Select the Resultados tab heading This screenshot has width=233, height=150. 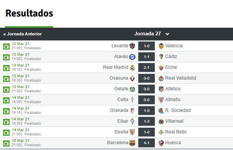click(29, 13)
